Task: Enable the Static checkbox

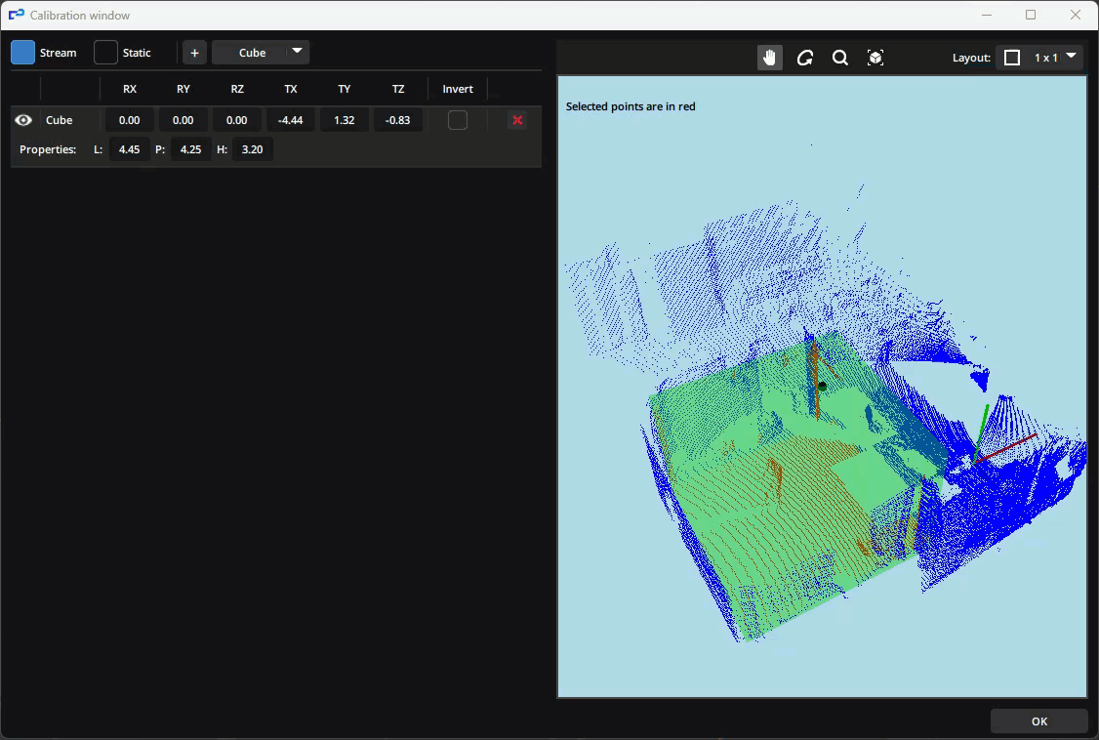Action: tap(103, 52)
